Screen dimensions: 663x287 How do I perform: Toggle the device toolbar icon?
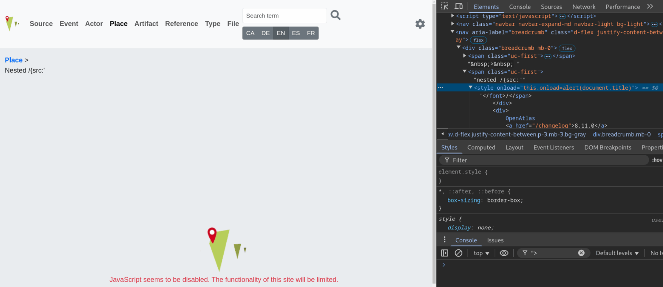tap(459, 6)
